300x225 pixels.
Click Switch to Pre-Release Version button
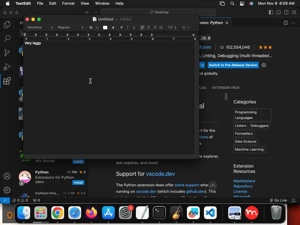point(233,65)
